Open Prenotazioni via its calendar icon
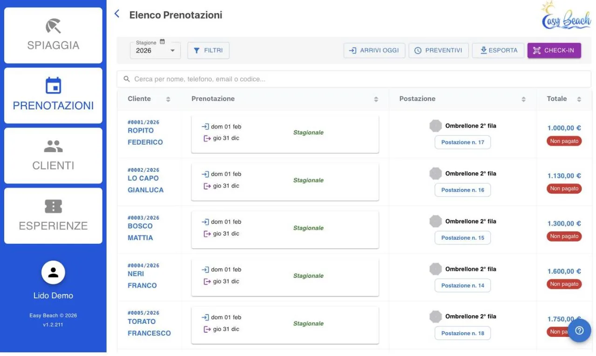The height and width of the screenshot is (356, 596). [x=53, y=86]
